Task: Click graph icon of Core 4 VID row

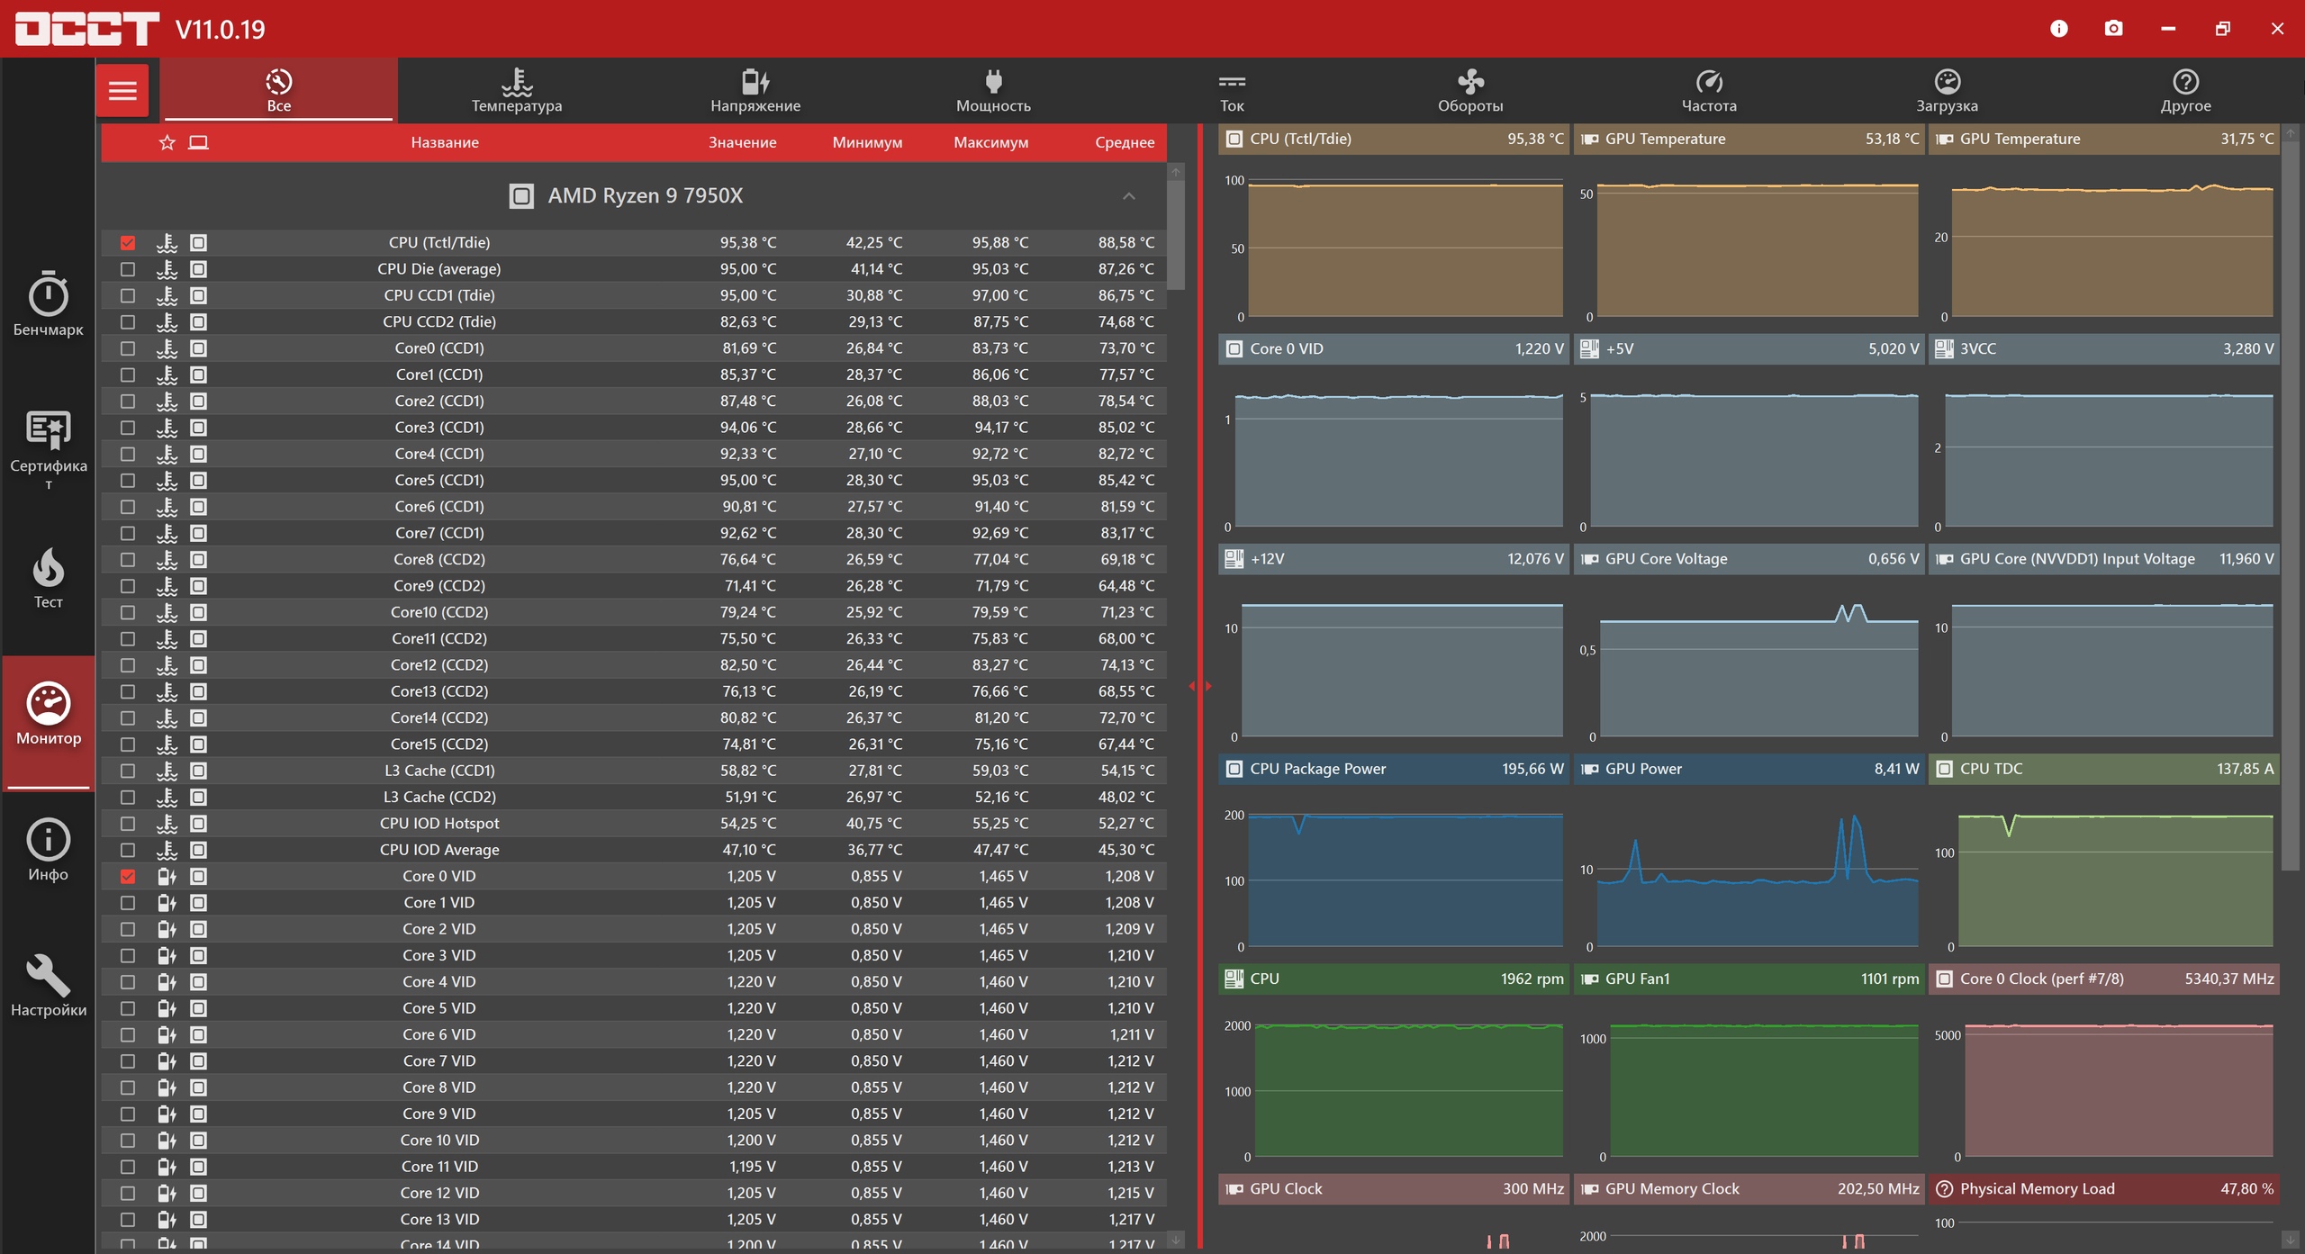Action: (198, 981)
